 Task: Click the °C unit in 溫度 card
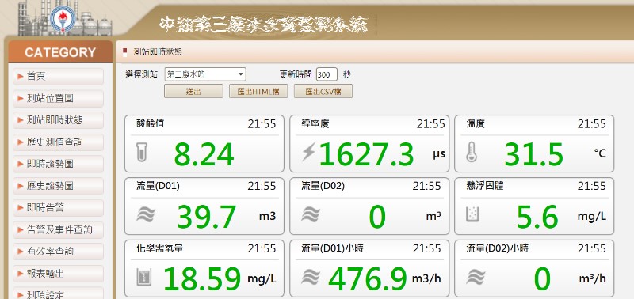tap(600, 153)
